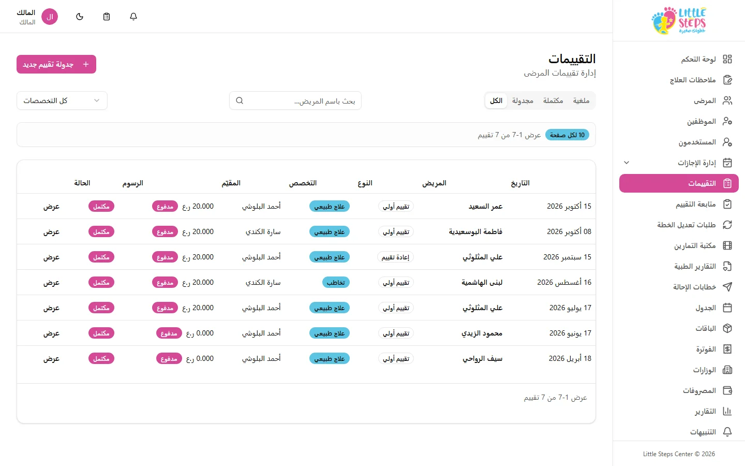Screen dimensions: 745x466
Task: Open notifications bell in top bar
Action: [x=133, y=17]
